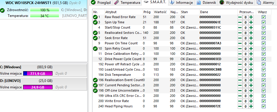Sort by the Próg column header
Image resolution: width=277 pixels, height=112 pixels.
(x=148, y=12)
